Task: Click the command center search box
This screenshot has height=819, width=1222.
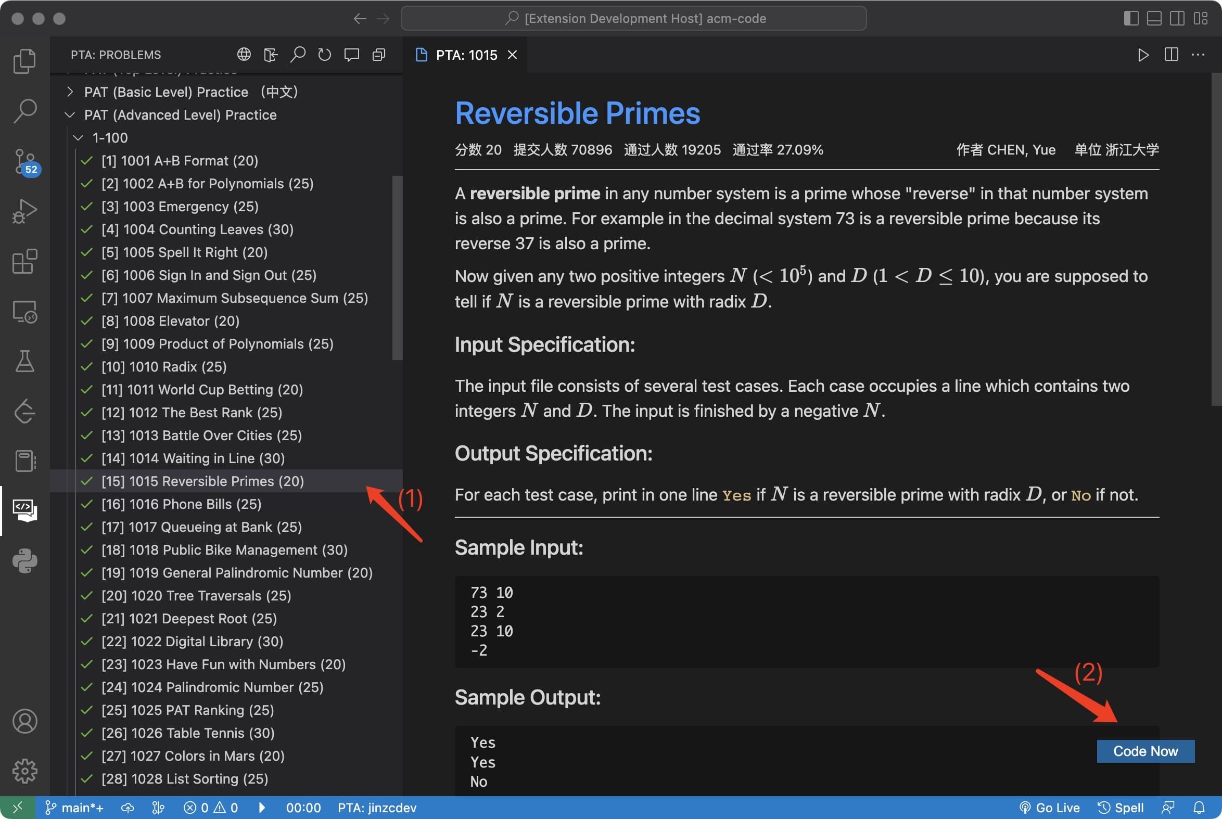Action: click(x=633, y=18)
